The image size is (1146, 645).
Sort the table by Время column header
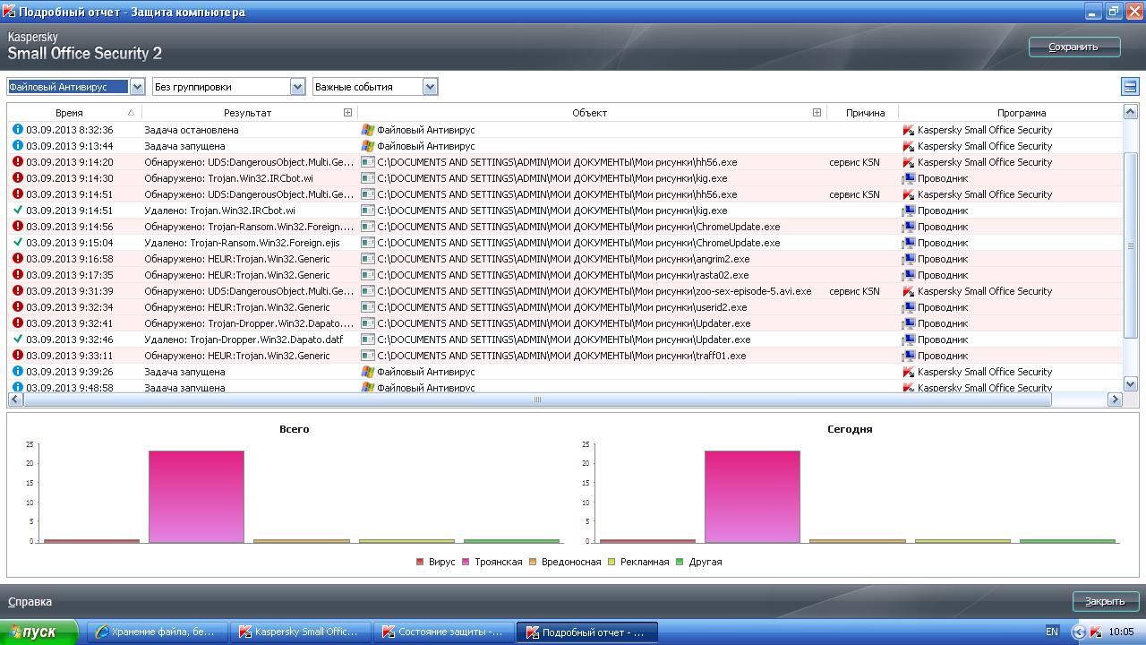click(69, 113)
